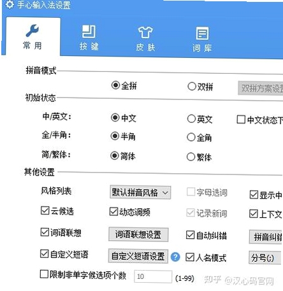283x291 pixels.
Task: Switch to the 词库 tab
Action: (x=202, y=39)
